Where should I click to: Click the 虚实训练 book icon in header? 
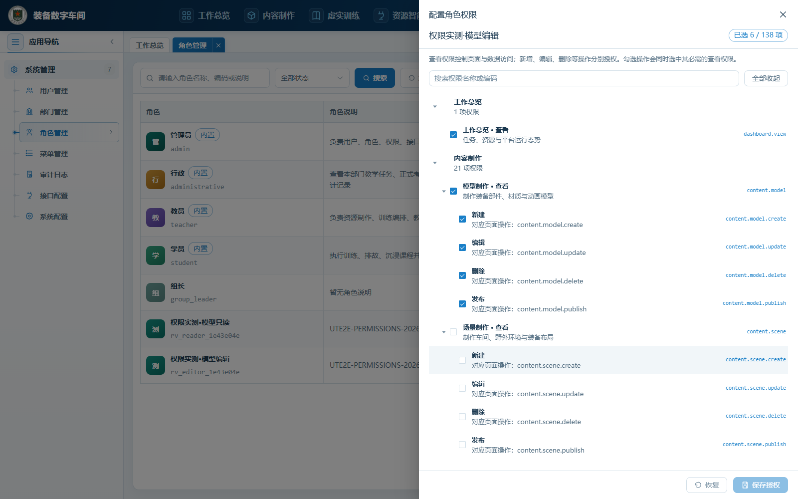[316, 15]
